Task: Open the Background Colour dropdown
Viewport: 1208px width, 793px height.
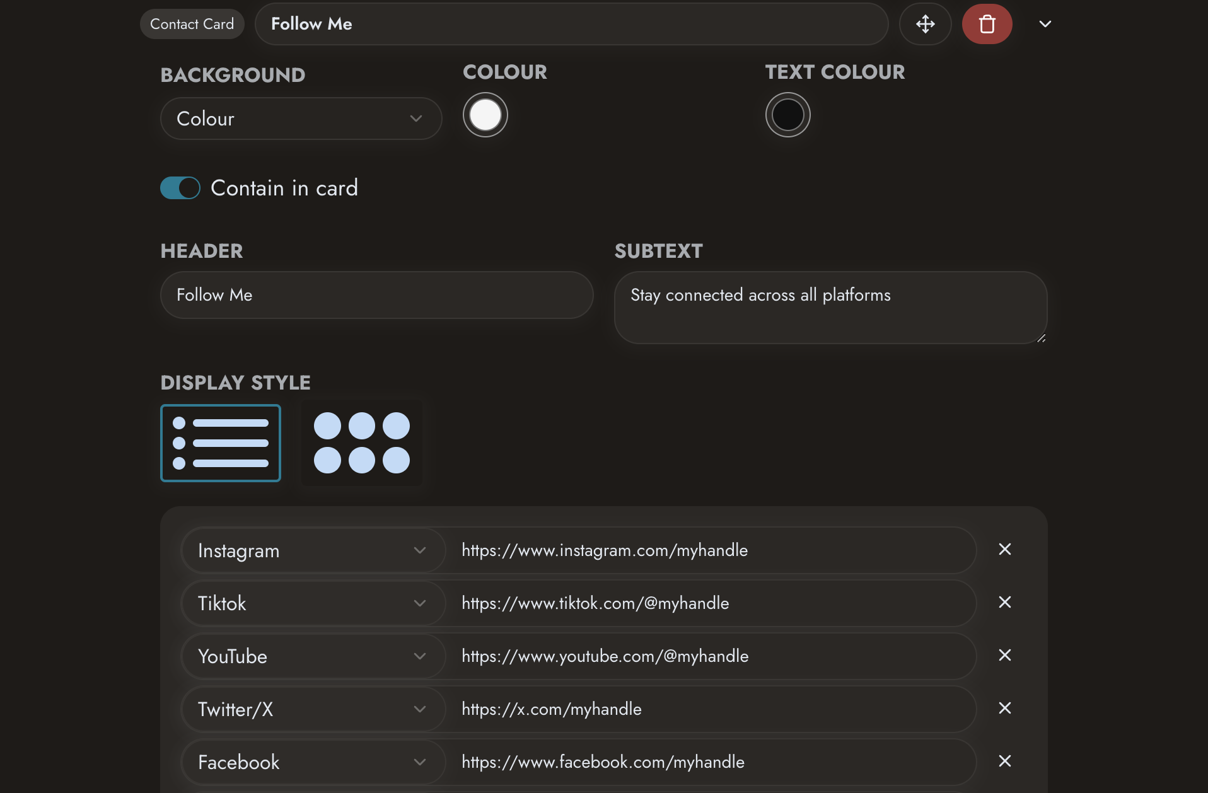Action: pos(301,119)
